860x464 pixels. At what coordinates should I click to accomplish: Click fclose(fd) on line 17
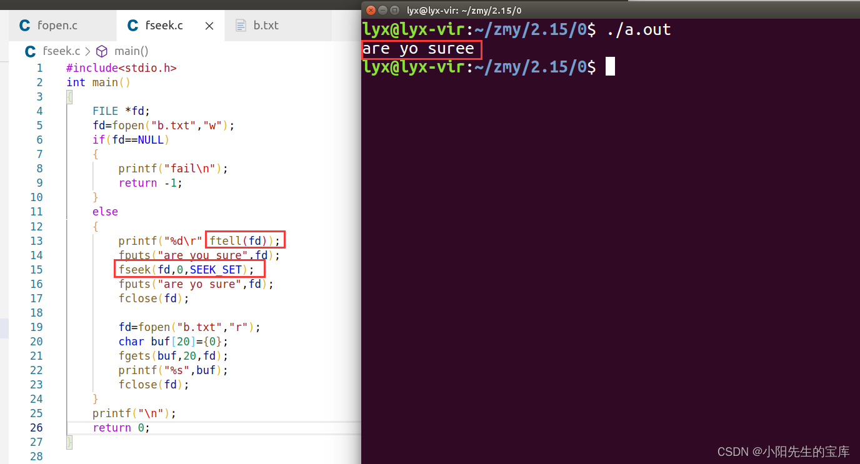[x=154, y=298]
